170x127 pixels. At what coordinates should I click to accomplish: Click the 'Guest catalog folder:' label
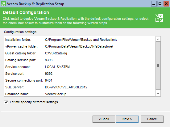tap(21, 53)
